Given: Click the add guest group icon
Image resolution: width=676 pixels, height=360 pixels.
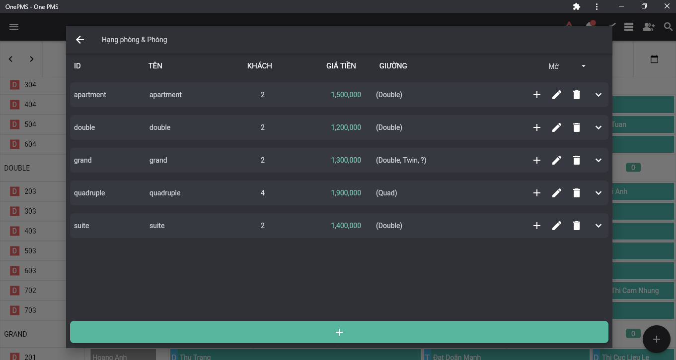Looking at the screenshot, I should (x=648, y=27).
